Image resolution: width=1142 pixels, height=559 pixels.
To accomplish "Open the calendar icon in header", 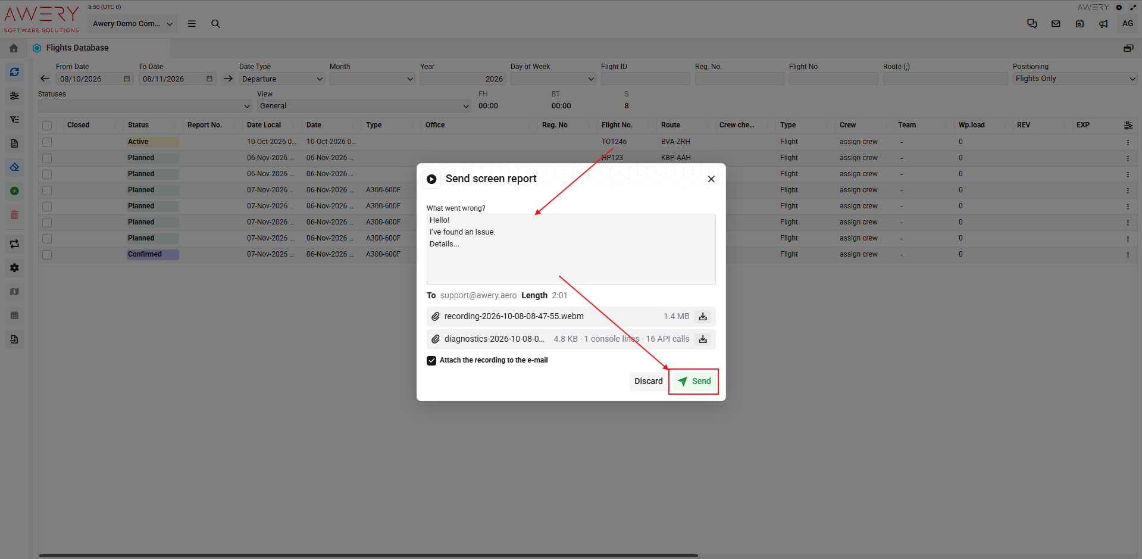I will [1080, 24].
